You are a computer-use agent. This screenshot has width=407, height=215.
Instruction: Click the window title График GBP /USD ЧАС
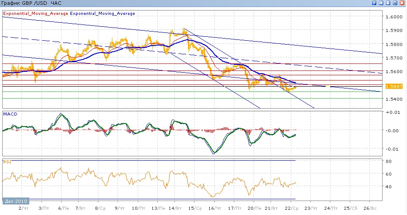click(31, 3)
